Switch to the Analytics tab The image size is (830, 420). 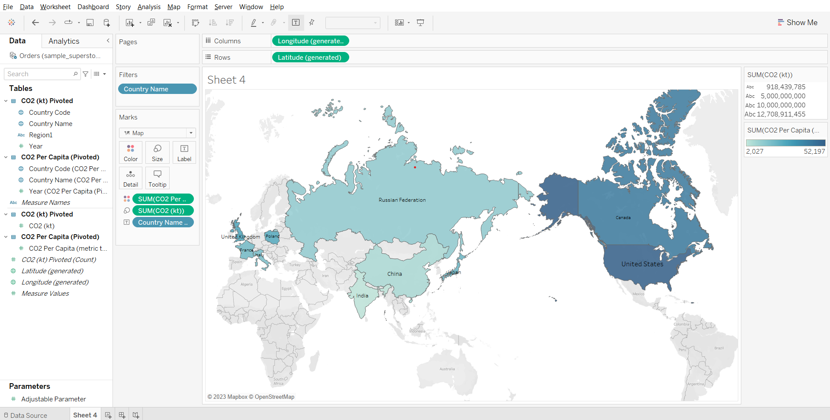click(x=64, y=41)
